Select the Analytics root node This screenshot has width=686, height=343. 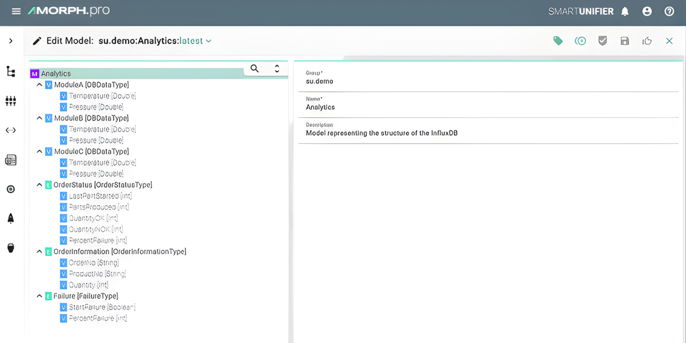point(56,73)
